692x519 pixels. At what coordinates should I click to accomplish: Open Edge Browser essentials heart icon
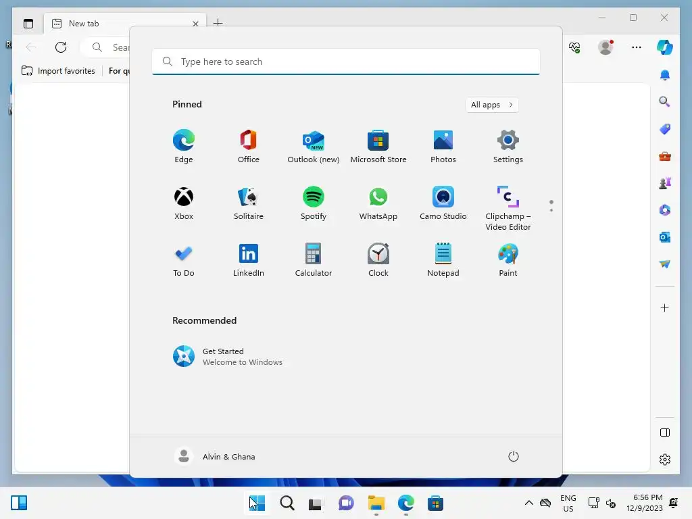pyautogui.click(x=574, y=47)
